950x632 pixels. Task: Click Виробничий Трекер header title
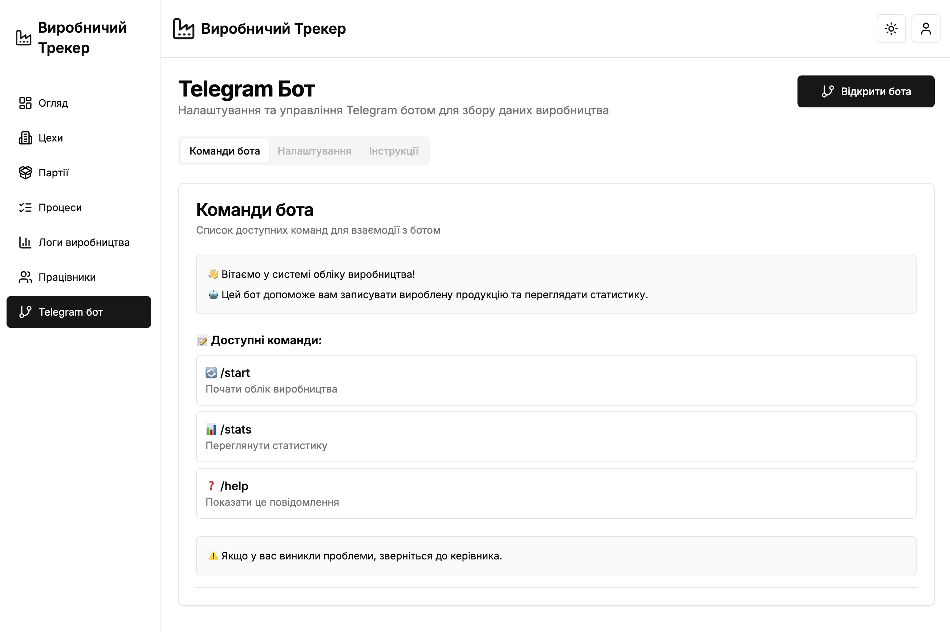point(273,29)
